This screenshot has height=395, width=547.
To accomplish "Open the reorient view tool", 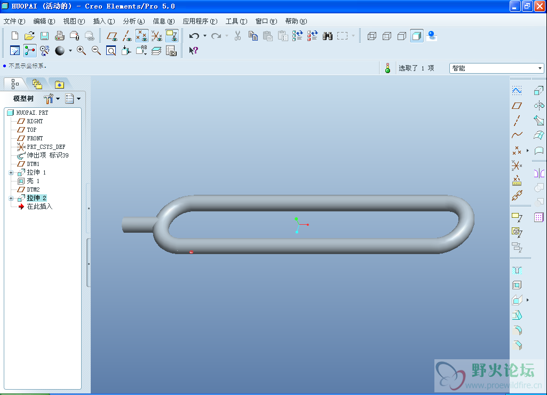I will tap(126, 51).
